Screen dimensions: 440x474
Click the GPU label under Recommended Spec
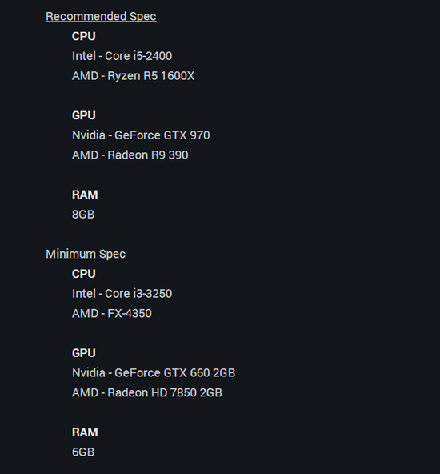84,115
